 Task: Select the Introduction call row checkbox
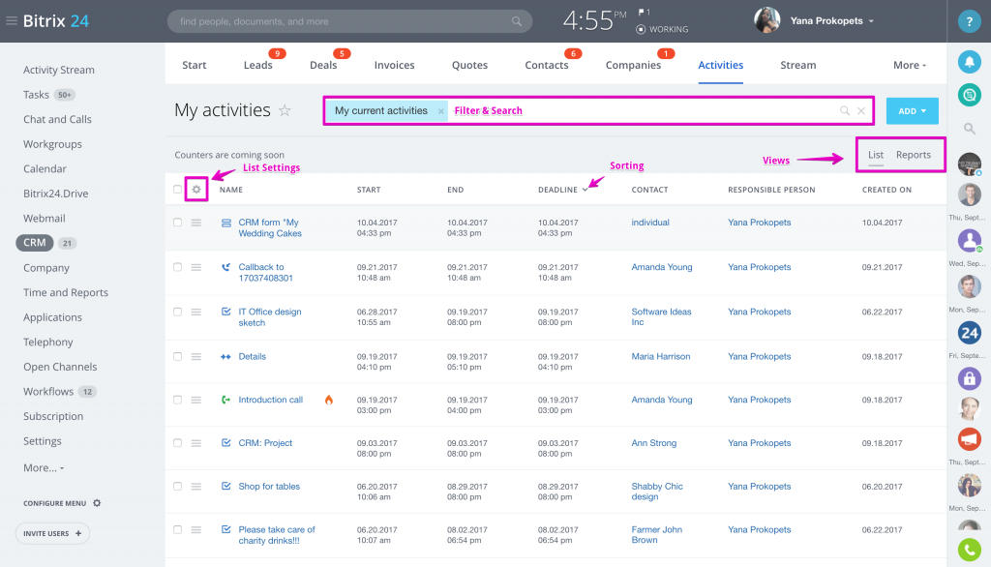[x=178, y=401]
